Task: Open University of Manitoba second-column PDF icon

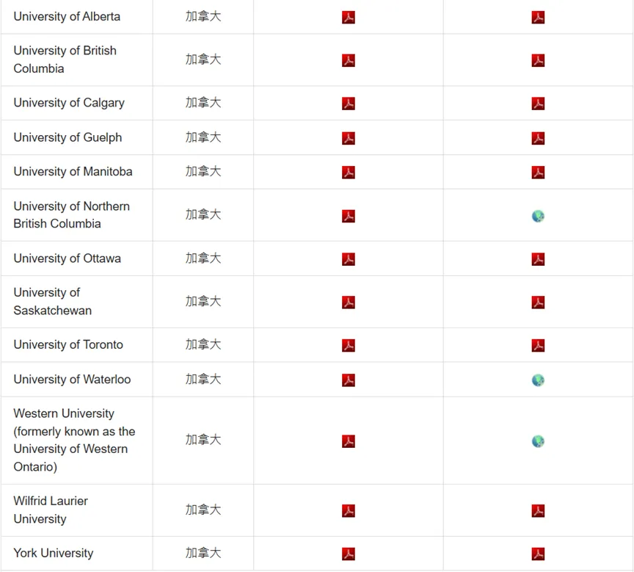Action: click(x=538, y=173)
